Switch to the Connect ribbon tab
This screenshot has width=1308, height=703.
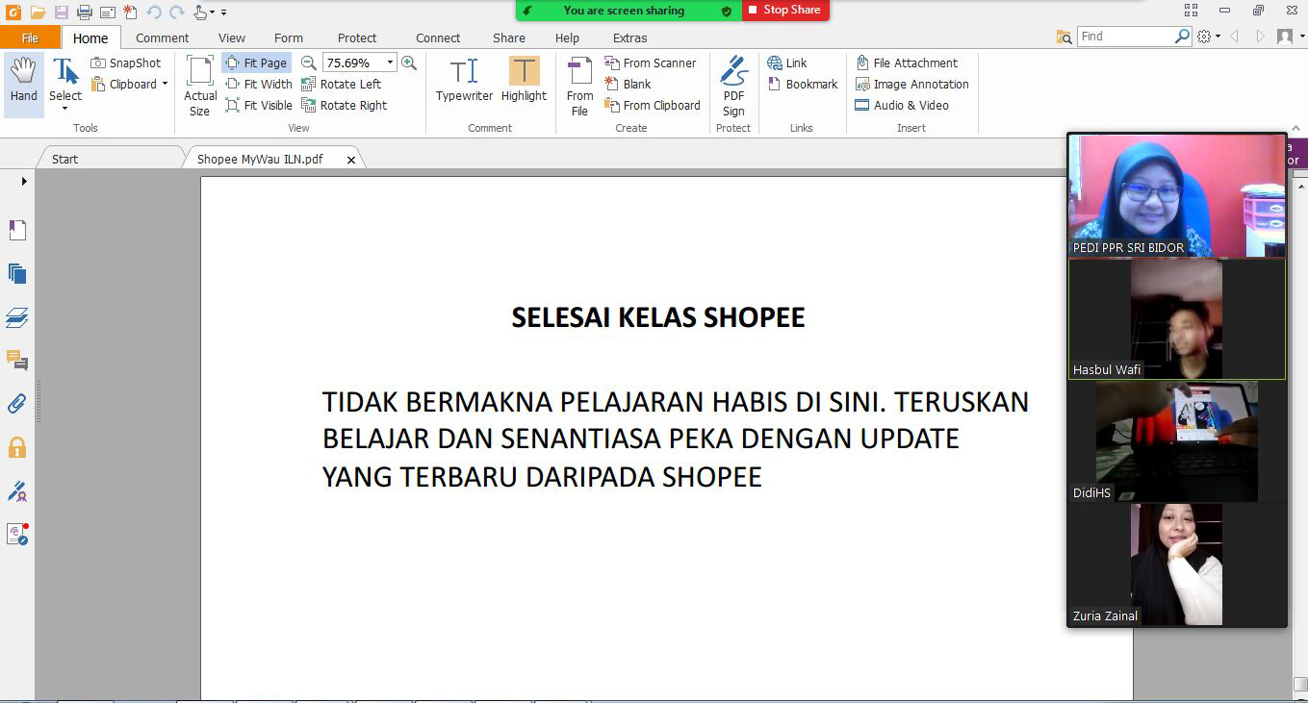[x=438, y=38]
